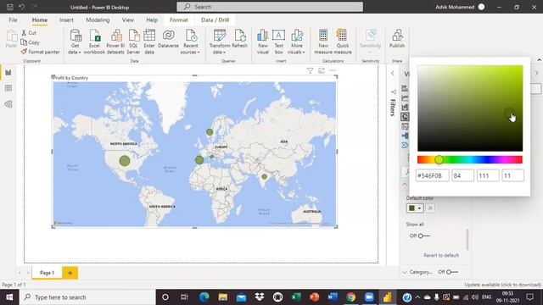
Task: Refresh the data
Action: 239,39
